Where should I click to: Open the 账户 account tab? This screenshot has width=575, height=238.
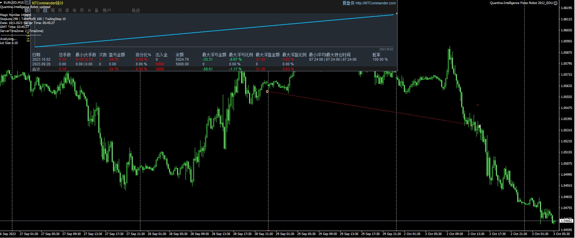[x=107, y=10]
